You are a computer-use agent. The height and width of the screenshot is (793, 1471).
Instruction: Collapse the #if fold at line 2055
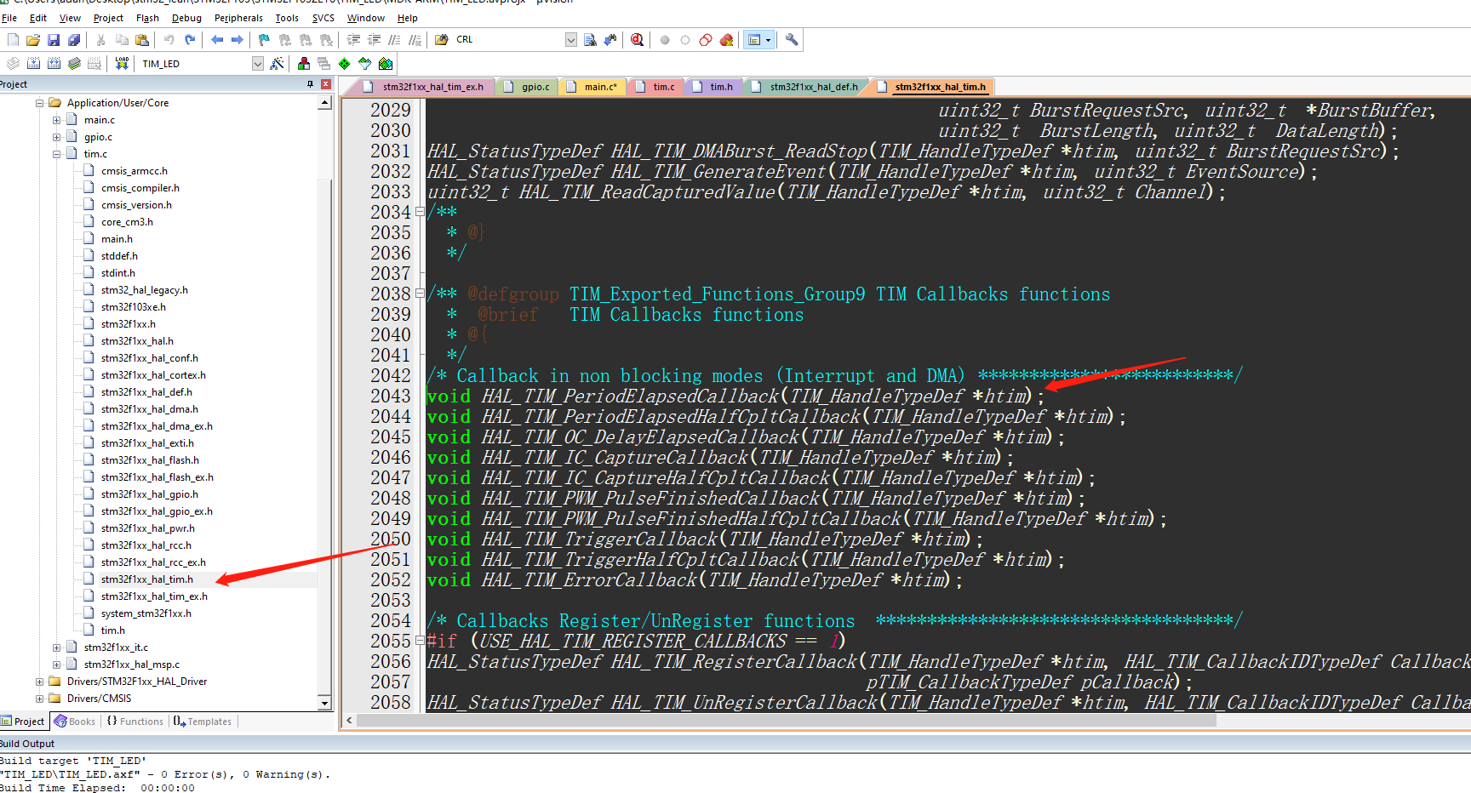tap(420, 641)
